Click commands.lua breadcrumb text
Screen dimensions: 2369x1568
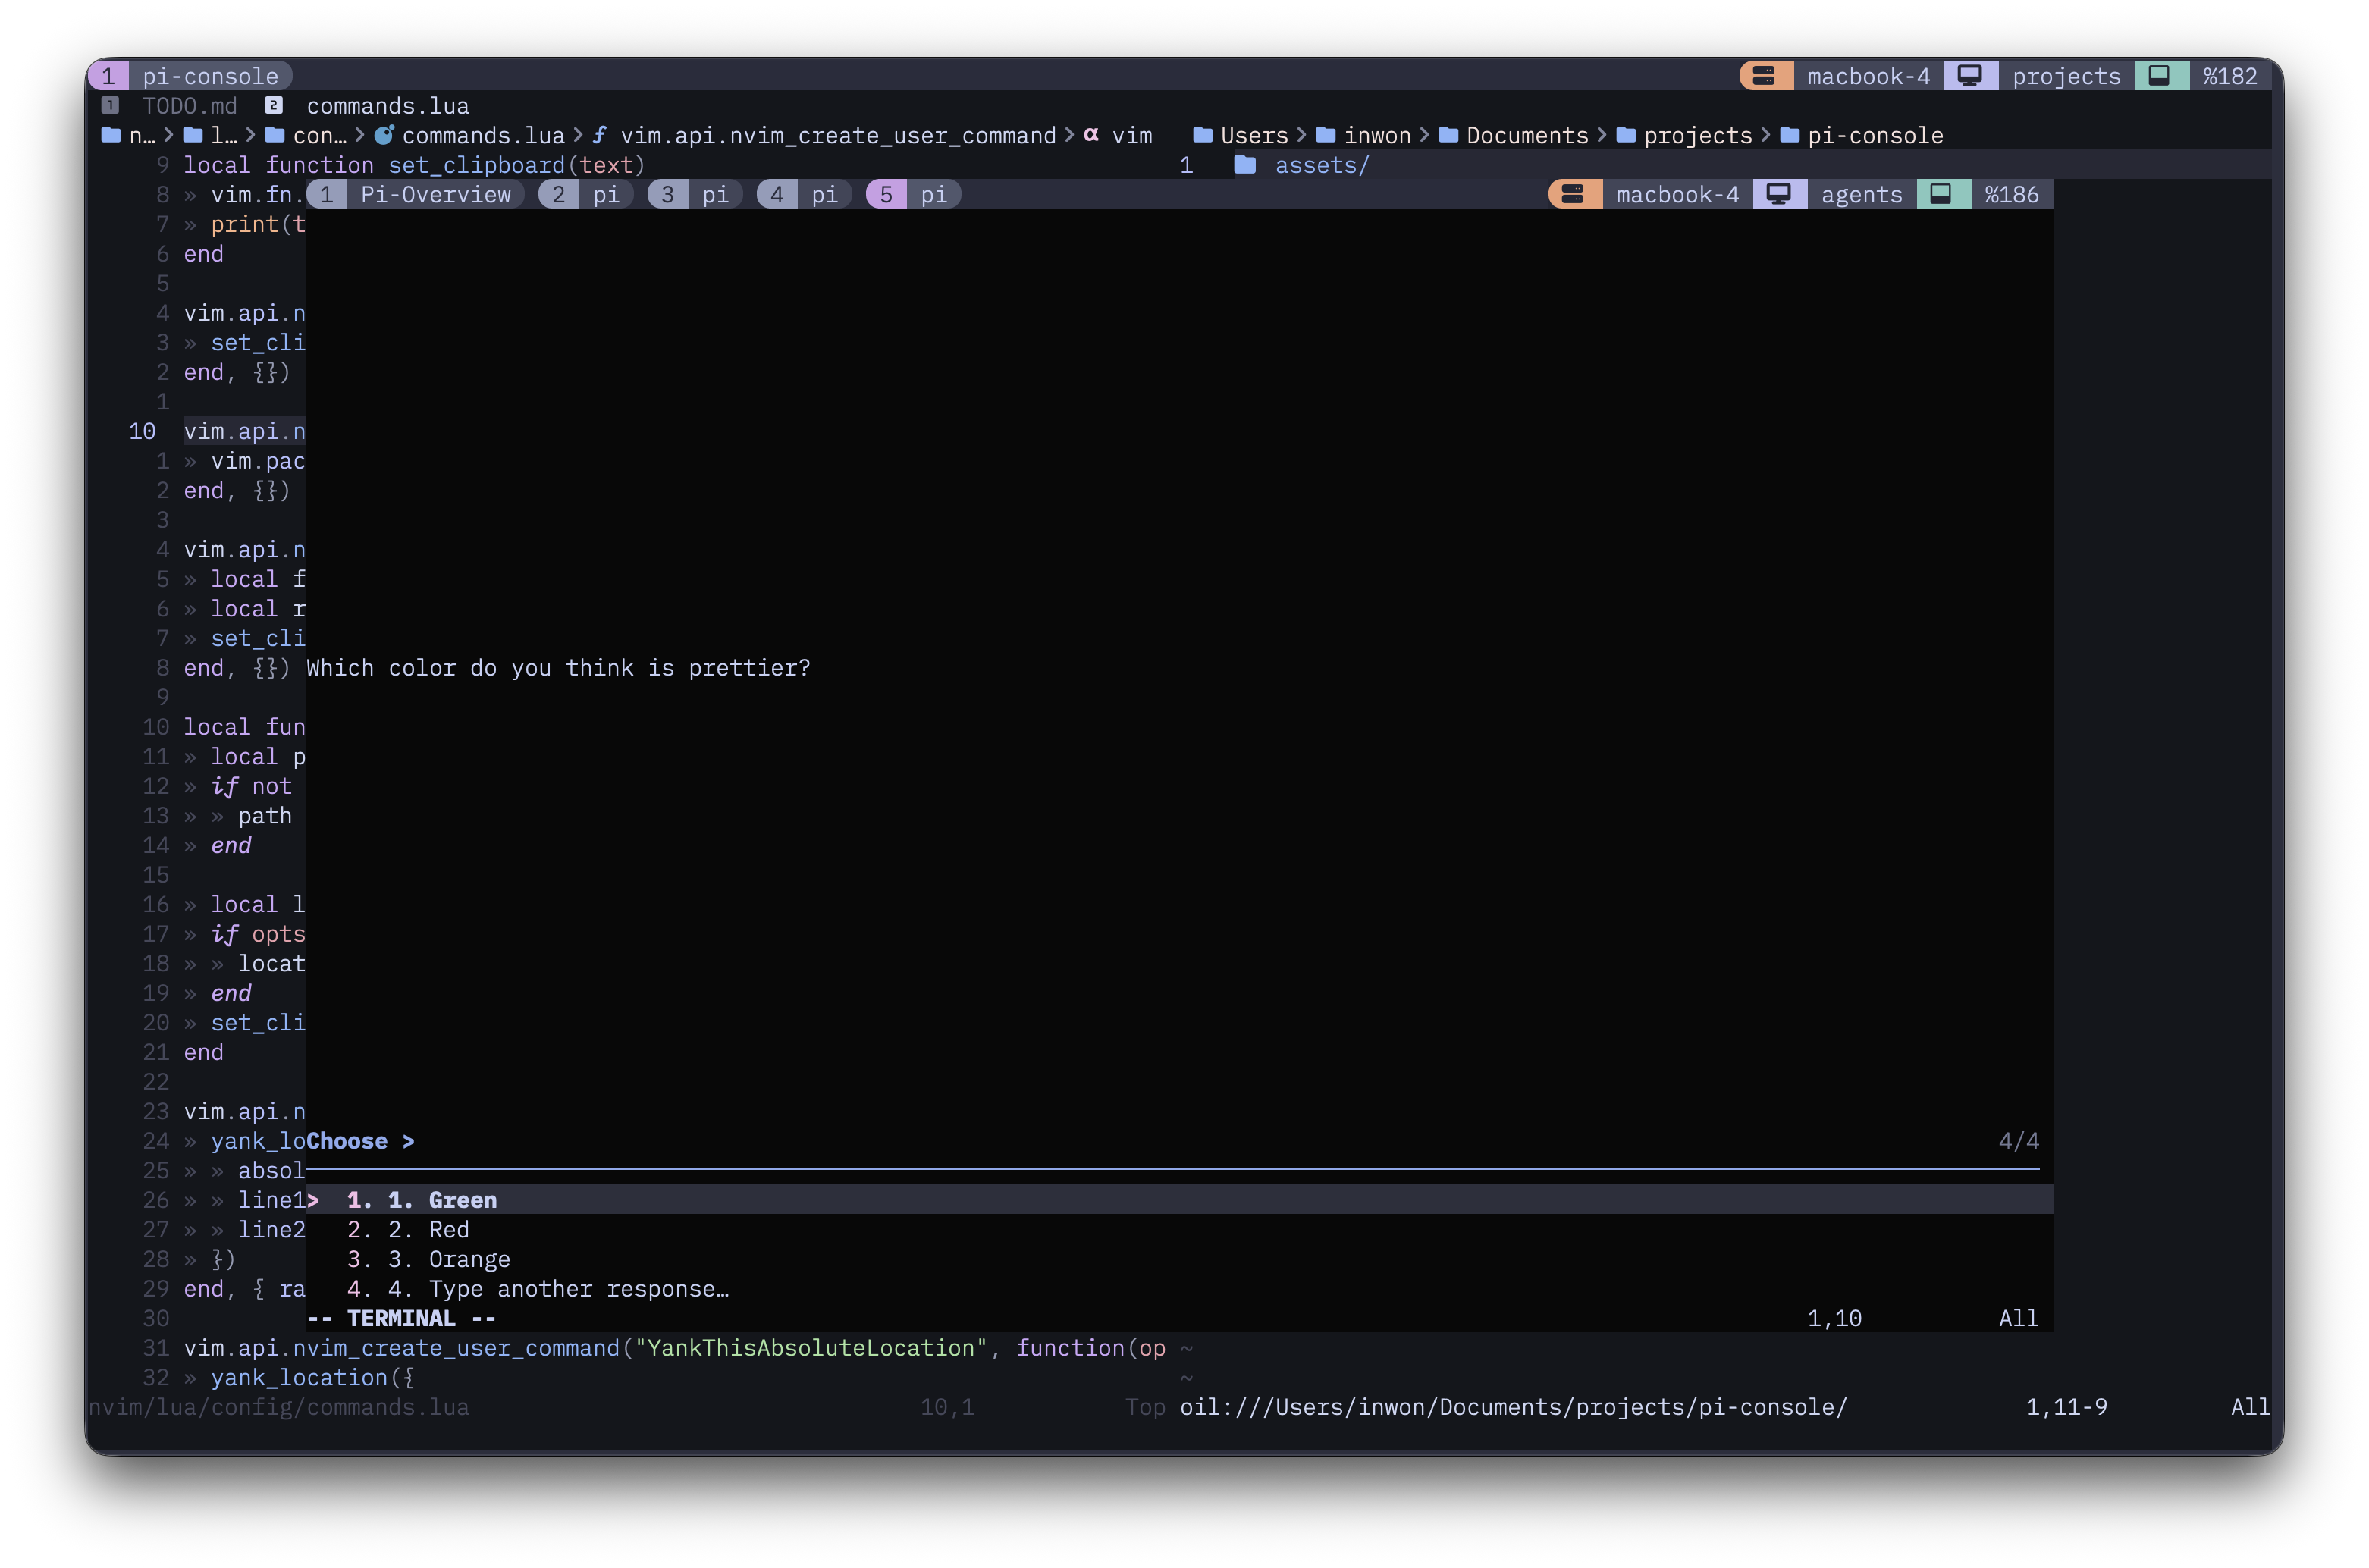[483, 135]
